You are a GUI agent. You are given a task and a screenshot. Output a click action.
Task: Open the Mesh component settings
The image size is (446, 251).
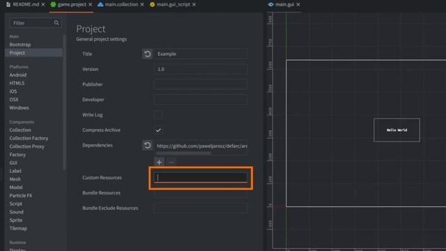[x=15, y=179]
